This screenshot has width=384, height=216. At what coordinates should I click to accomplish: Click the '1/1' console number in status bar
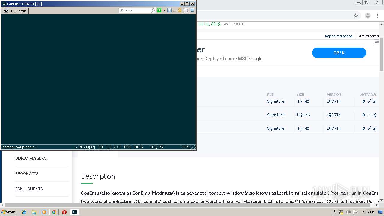point(101,147)
